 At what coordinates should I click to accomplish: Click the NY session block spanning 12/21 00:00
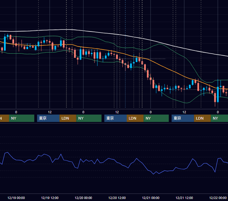coord(156,118)
